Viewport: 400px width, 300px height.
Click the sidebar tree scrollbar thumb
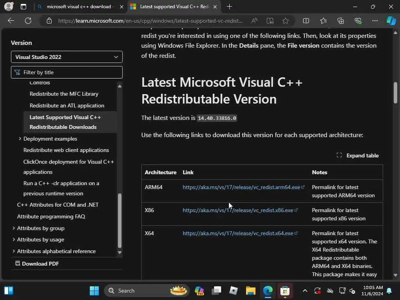coord(120,221)
